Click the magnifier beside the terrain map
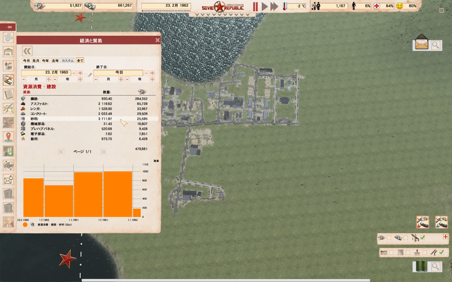452x282 pixels. 435,267
